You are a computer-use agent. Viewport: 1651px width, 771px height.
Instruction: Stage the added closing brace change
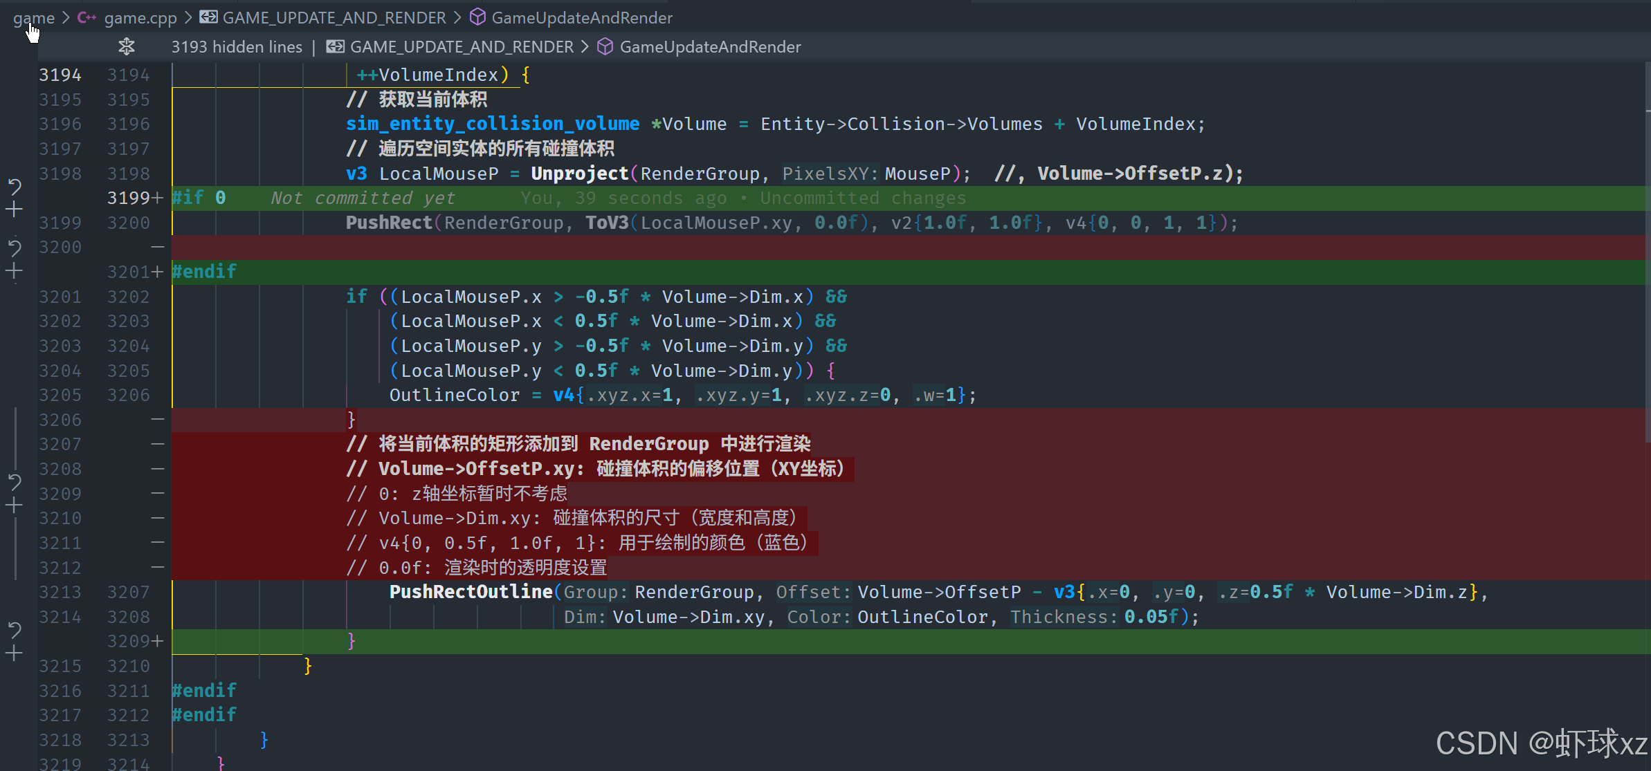[x=15, y=653]
